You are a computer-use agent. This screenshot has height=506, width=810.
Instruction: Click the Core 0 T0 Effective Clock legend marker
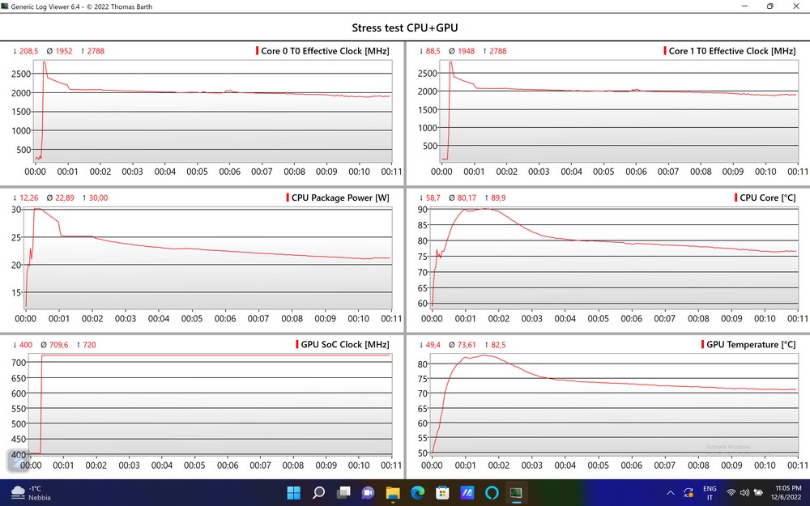coord(258,51)
